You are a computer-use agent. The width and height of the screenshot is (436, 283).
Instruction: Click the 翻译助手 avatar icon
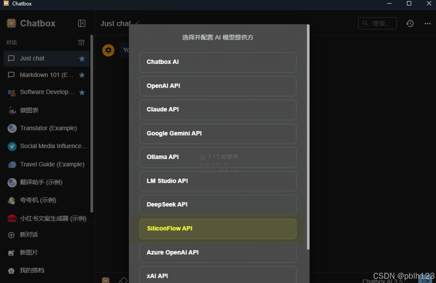(x=12, y=182)
